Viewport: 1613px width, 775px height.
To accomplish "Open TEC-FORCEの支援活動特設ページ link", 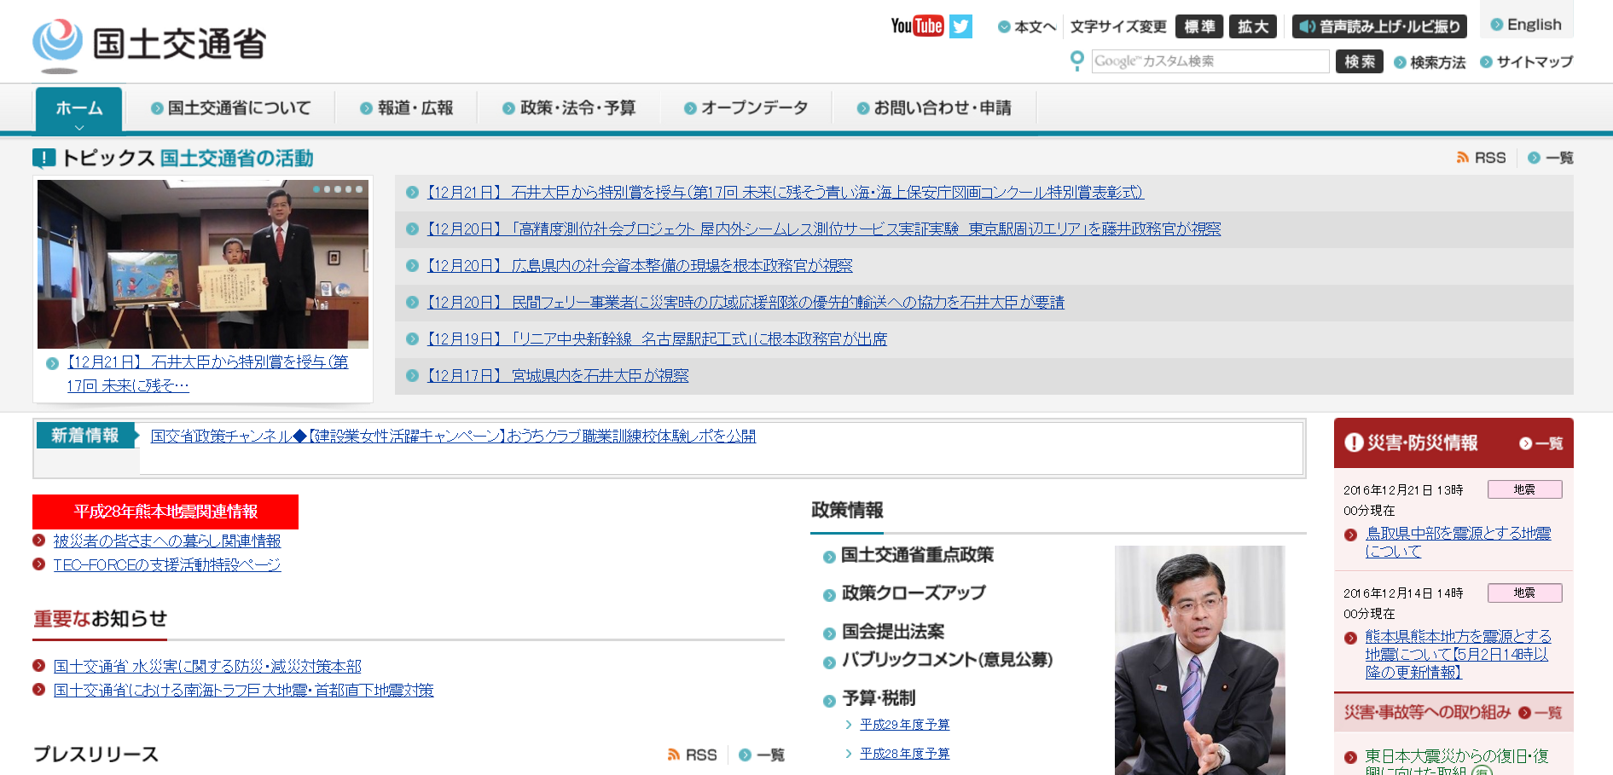I will 167,565.
